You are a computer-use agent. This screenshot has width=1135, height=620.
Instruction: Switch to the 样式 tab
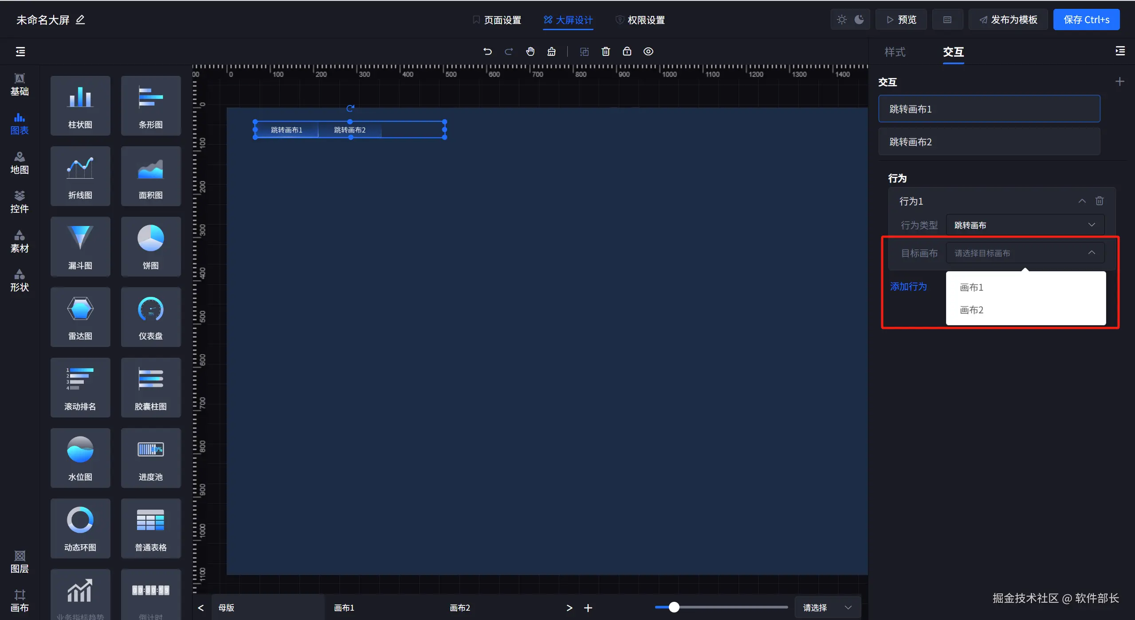pyautogui.click(x=895, y=52)
